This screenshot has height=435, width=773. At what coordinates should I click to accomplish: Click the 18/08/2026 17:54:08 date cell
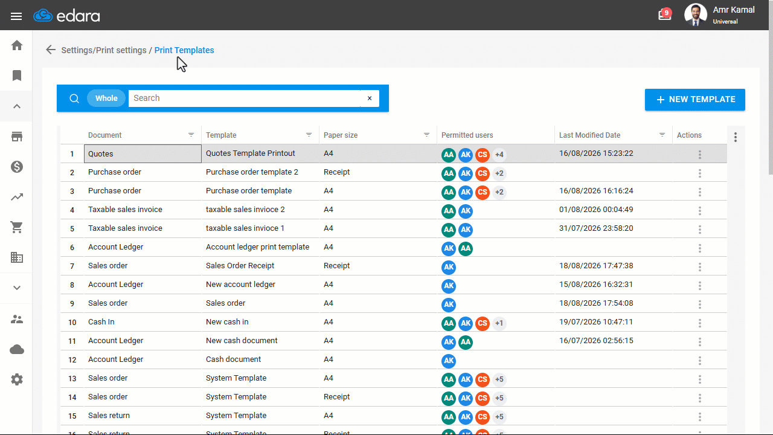pos(614,303)
